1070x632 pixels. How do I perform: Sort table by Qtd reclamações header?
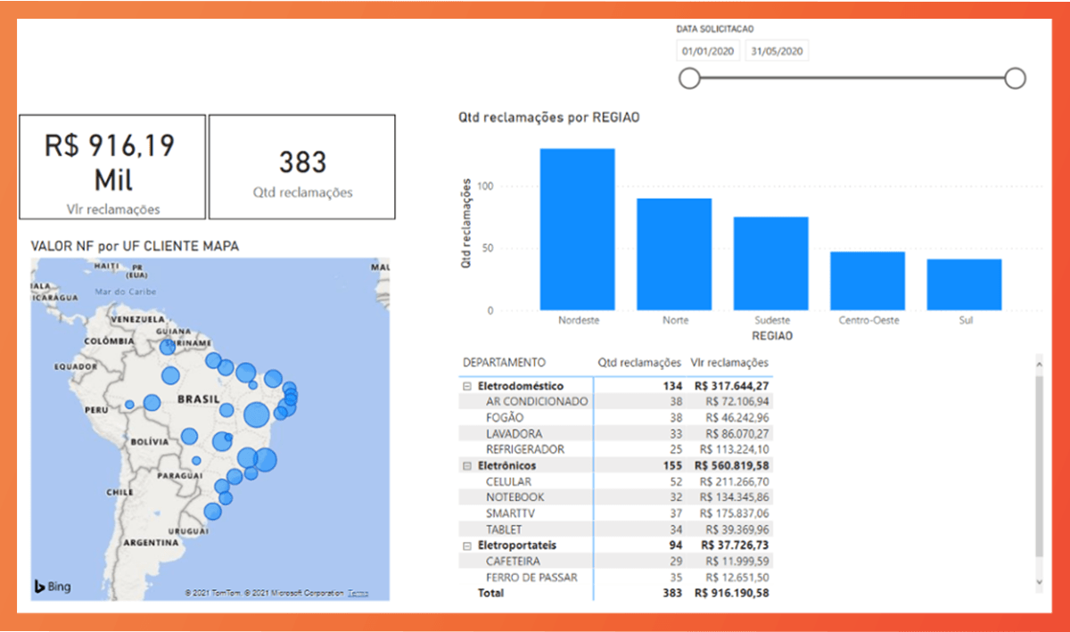639,363
